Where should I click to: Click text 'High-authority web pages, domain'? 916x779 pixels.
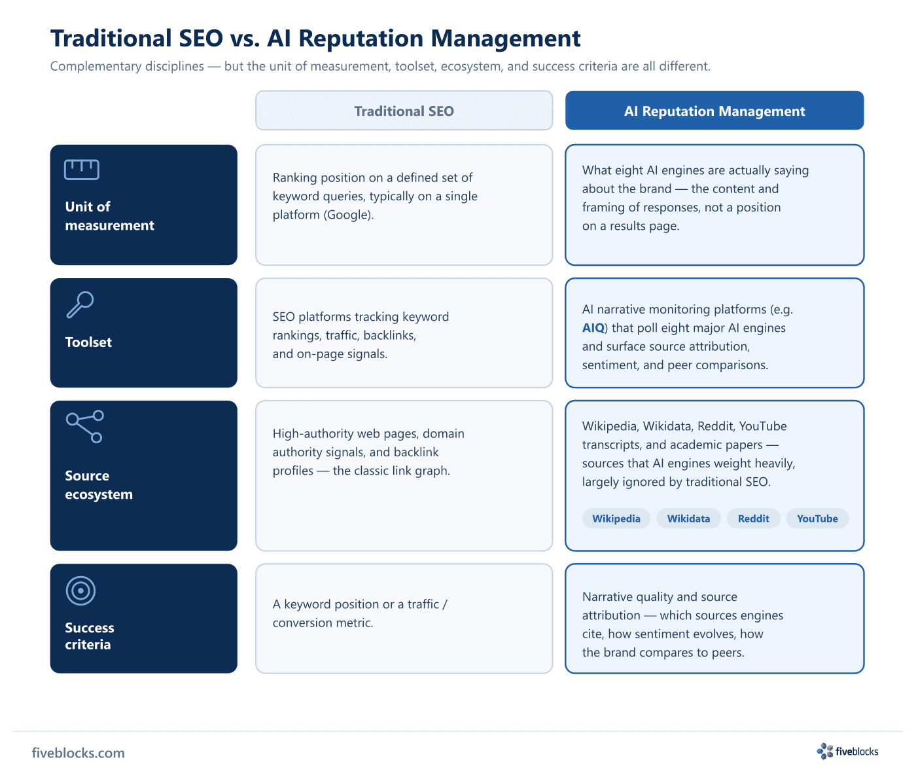[x=368, y=433]
